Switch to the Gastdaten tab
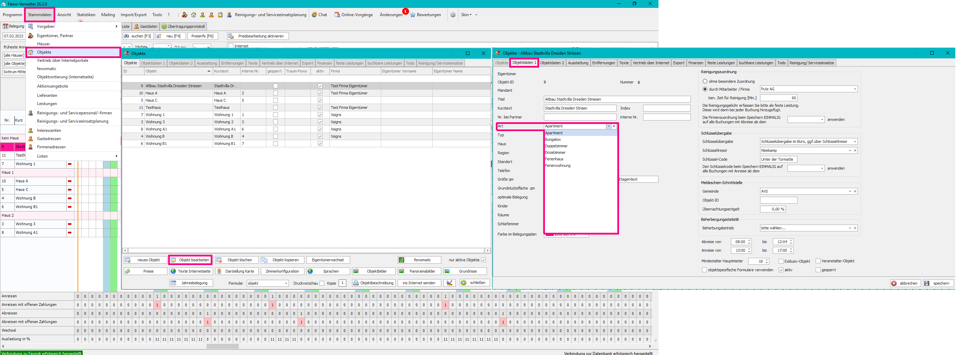This screenshot has width=956, height=355. tap(146, 26)
